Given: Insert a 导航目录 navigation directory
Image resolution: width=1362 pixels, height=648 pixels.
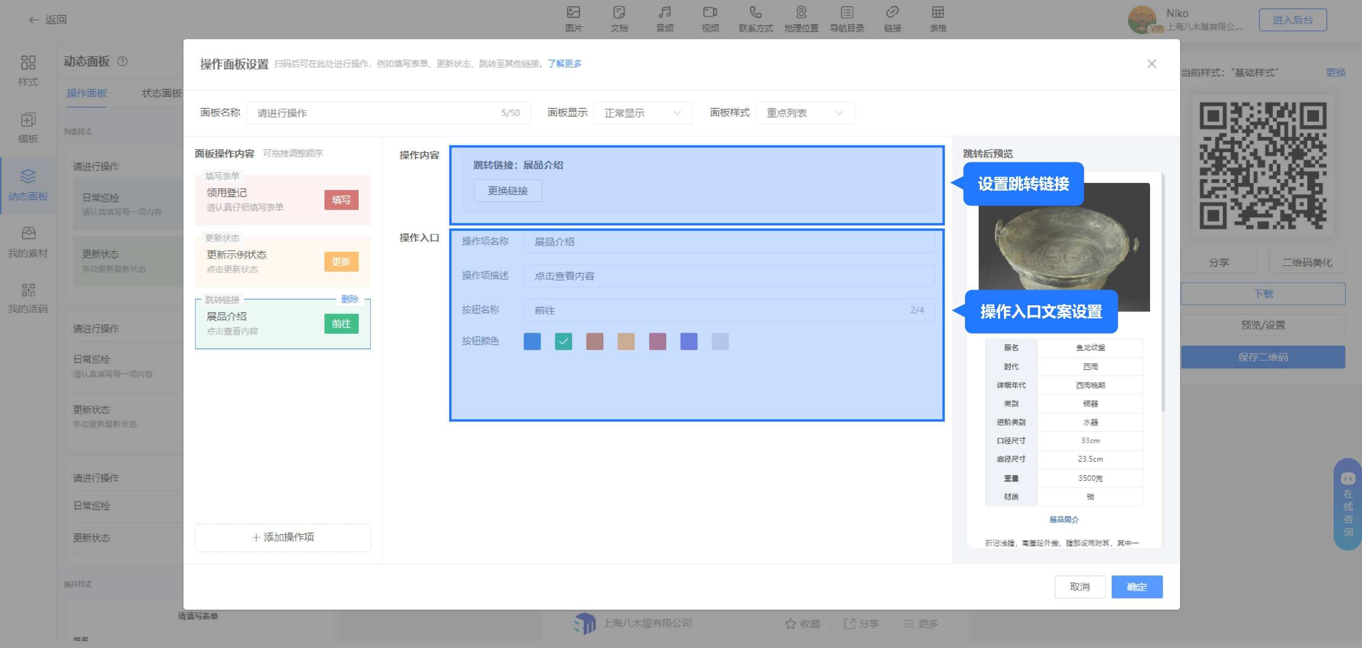Looking at the screenshot, I should tap(847, 19).
